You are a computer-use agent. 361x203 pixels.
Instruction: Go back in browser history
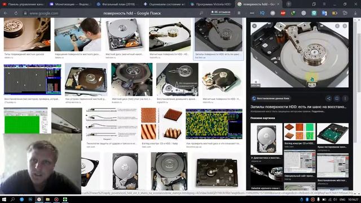pyautogui.click(x=6, y=13)
